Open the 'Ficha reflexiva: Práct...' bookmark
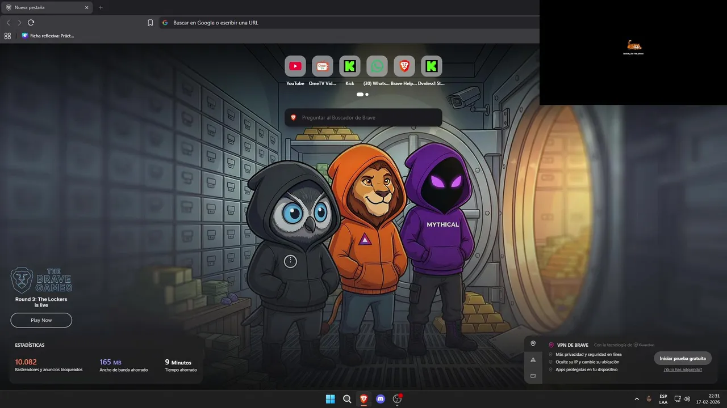The image size is (727, 408). point(48,36)
